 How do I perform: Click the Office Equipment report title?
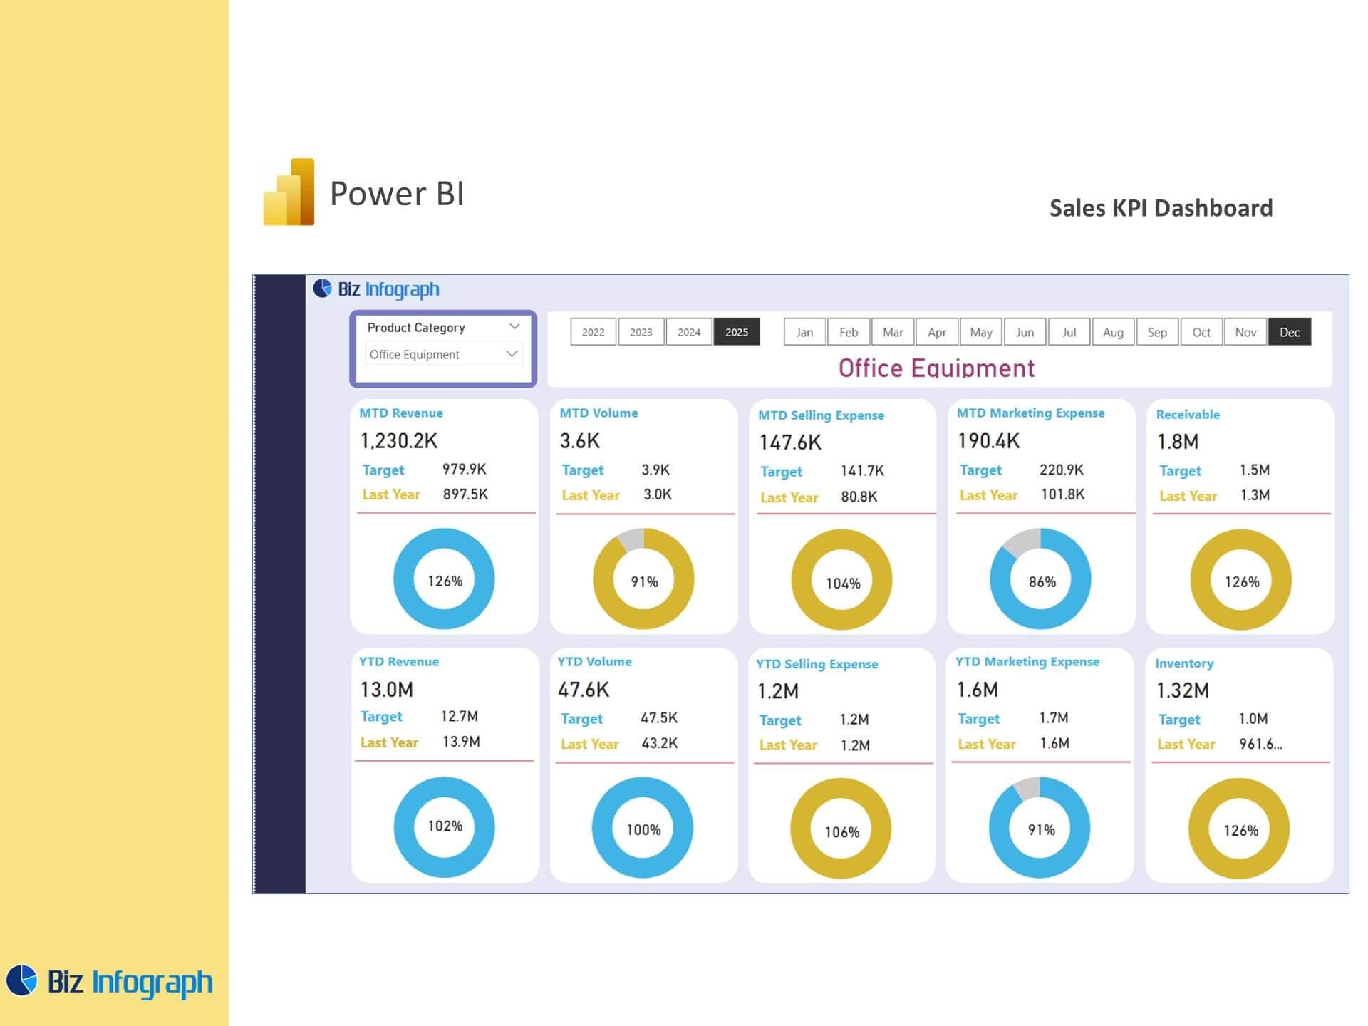[x=936, y=368]
